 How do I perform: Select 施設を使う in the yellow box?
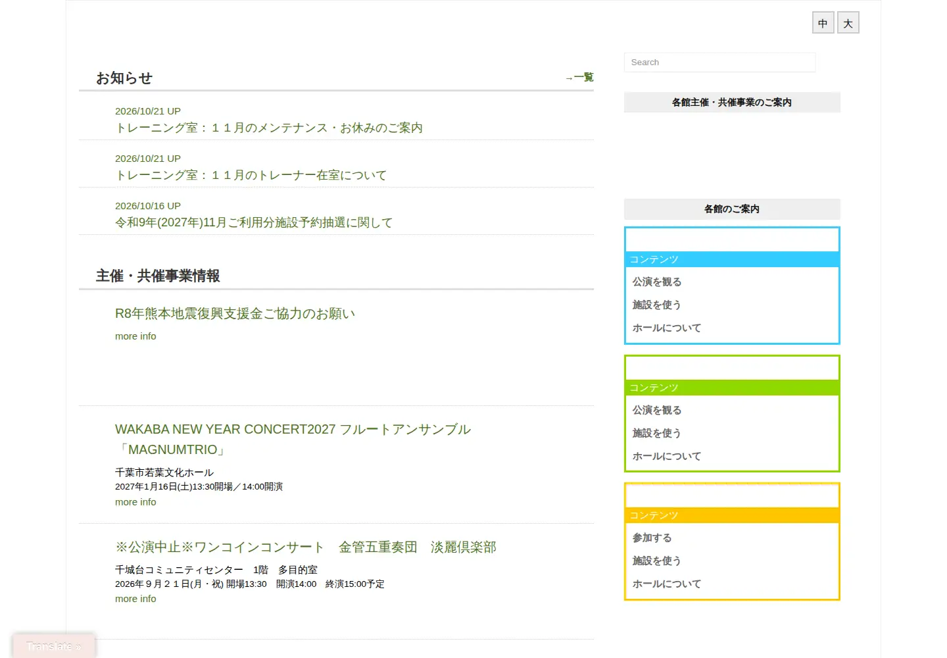pos(657,561)
